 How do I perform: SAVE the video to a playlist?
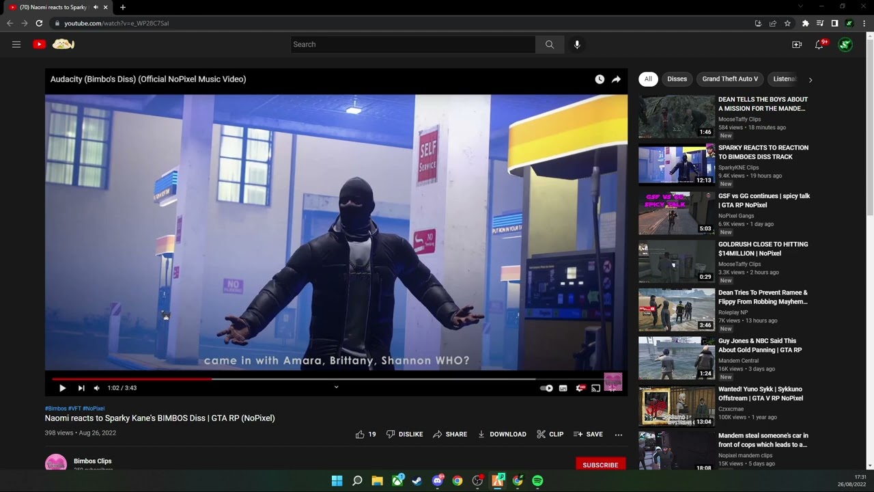point(588,434)
